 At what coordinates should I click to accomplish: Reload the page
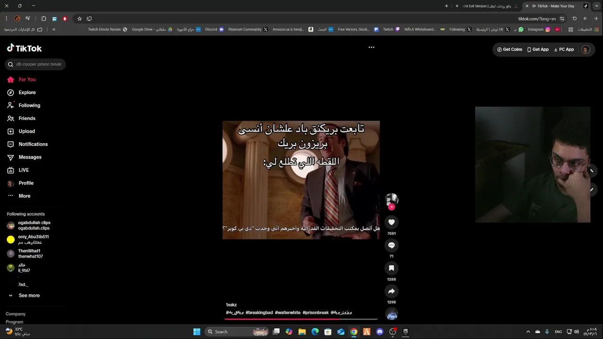pyautogui.click(x=574, y=19)
